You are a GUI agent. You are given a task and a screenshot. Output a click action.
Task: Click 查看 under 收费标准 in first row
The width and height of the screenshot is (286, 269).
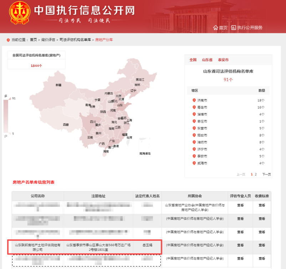(262, 205)
